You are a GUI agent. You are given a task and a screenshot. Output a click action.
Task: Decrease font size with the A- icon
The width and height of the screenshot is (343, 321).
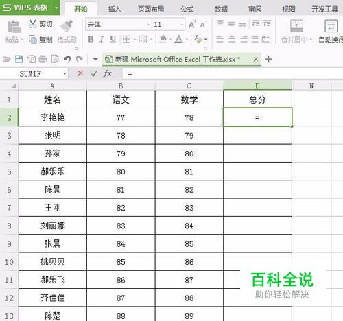point(203,24)
